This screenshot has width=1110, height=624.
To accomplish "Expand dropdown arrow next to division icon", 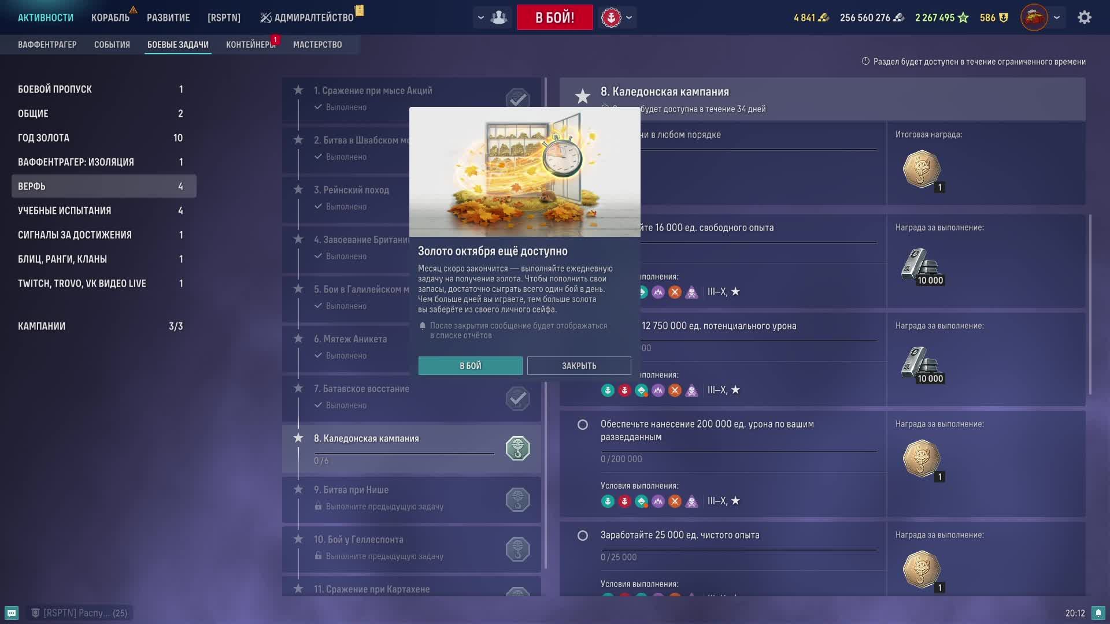I will [480, 17].
